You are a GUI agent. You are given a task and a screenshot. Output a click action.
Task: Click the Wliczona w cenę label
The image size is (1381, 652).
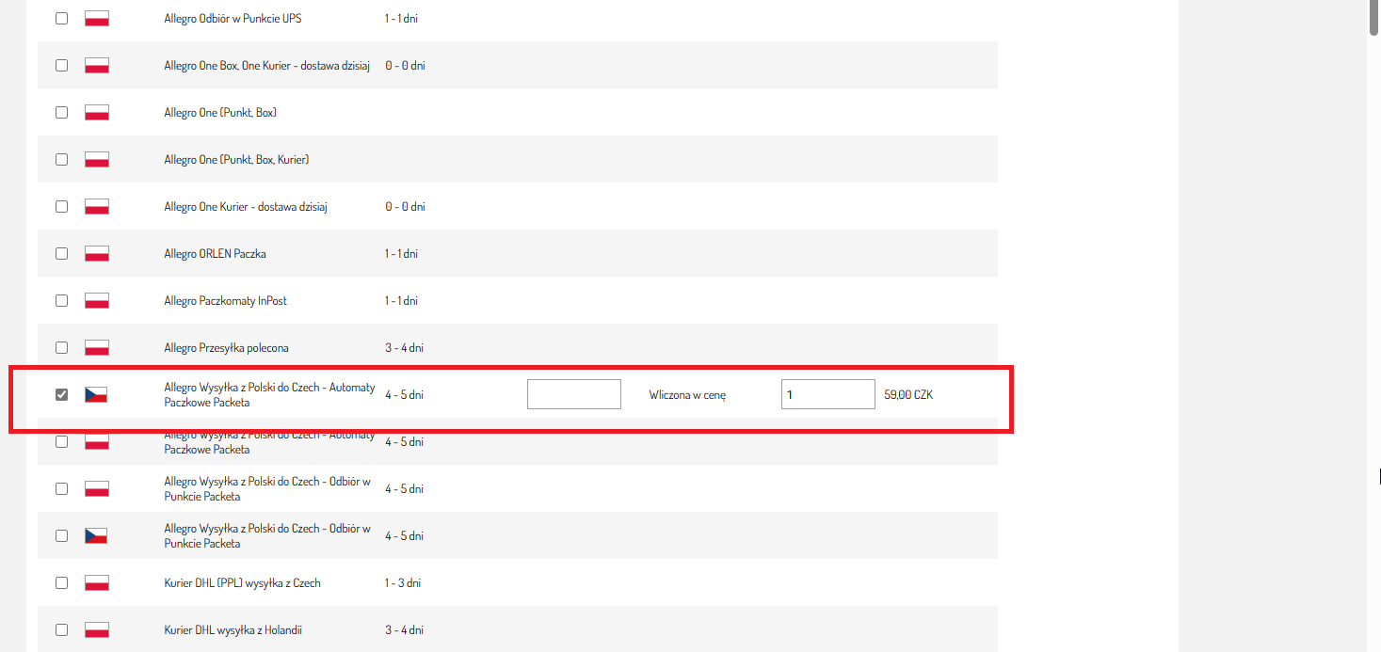(687, 395)
